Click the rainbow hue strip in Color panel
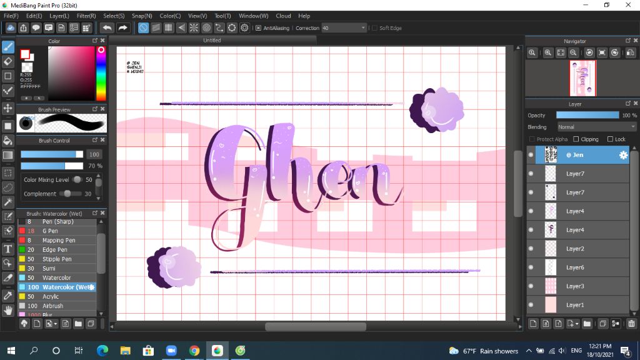 (101, 74)
